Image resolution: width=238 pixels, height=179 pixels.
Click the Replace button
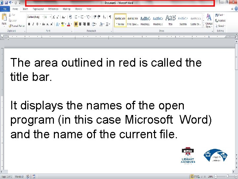click(x=220, y=21)
